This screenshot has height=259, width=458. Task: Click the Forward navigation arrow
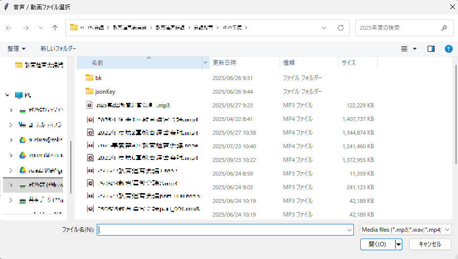(x=26, y=28)
